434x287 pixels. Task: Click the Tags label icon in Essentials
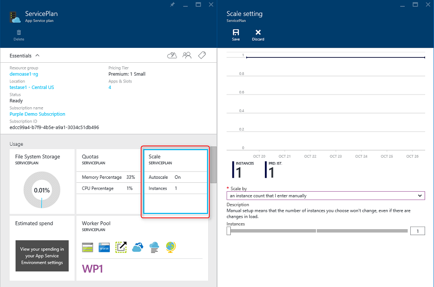[x=202, y=55]
